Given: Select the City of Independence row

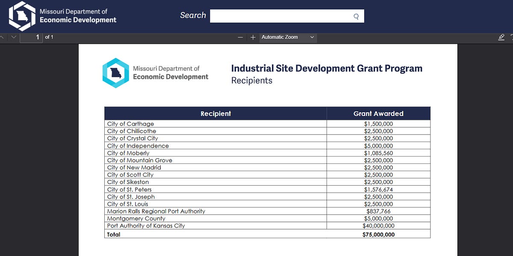Looking at the screenshot, I should click(267, 145).
